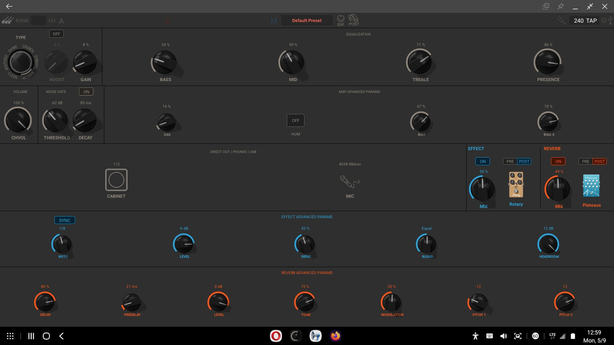Viewport: 614px width, 345px height.
Task: Open the Plateaux reverb selector
Action: 591,185
